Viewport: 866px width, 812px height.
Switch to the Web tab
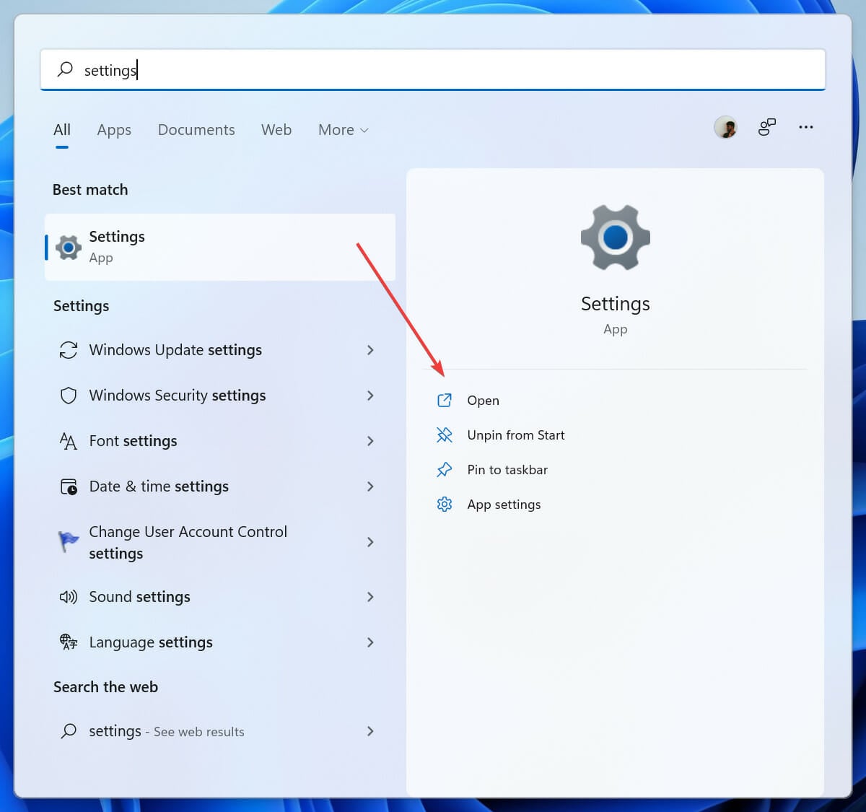pyautogui.click(x=276, y=130)
